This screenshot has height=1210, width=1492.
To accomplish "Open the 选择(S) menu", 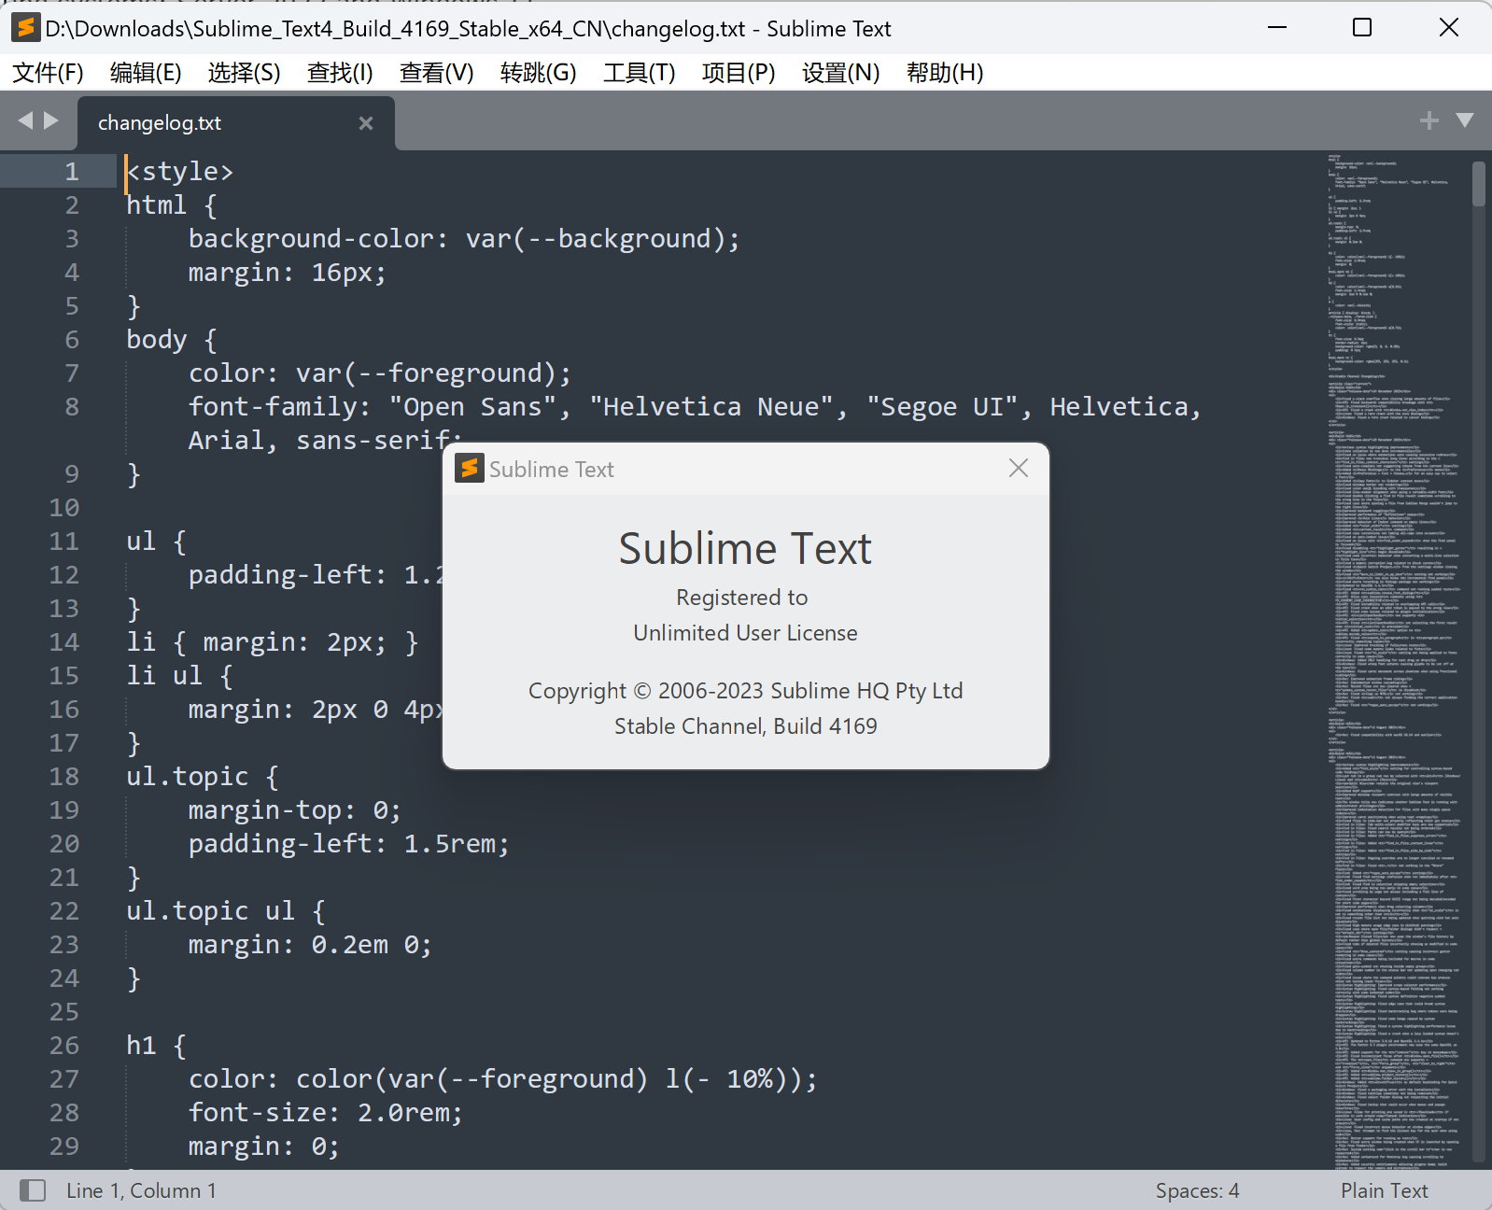I will pos(244,73).
